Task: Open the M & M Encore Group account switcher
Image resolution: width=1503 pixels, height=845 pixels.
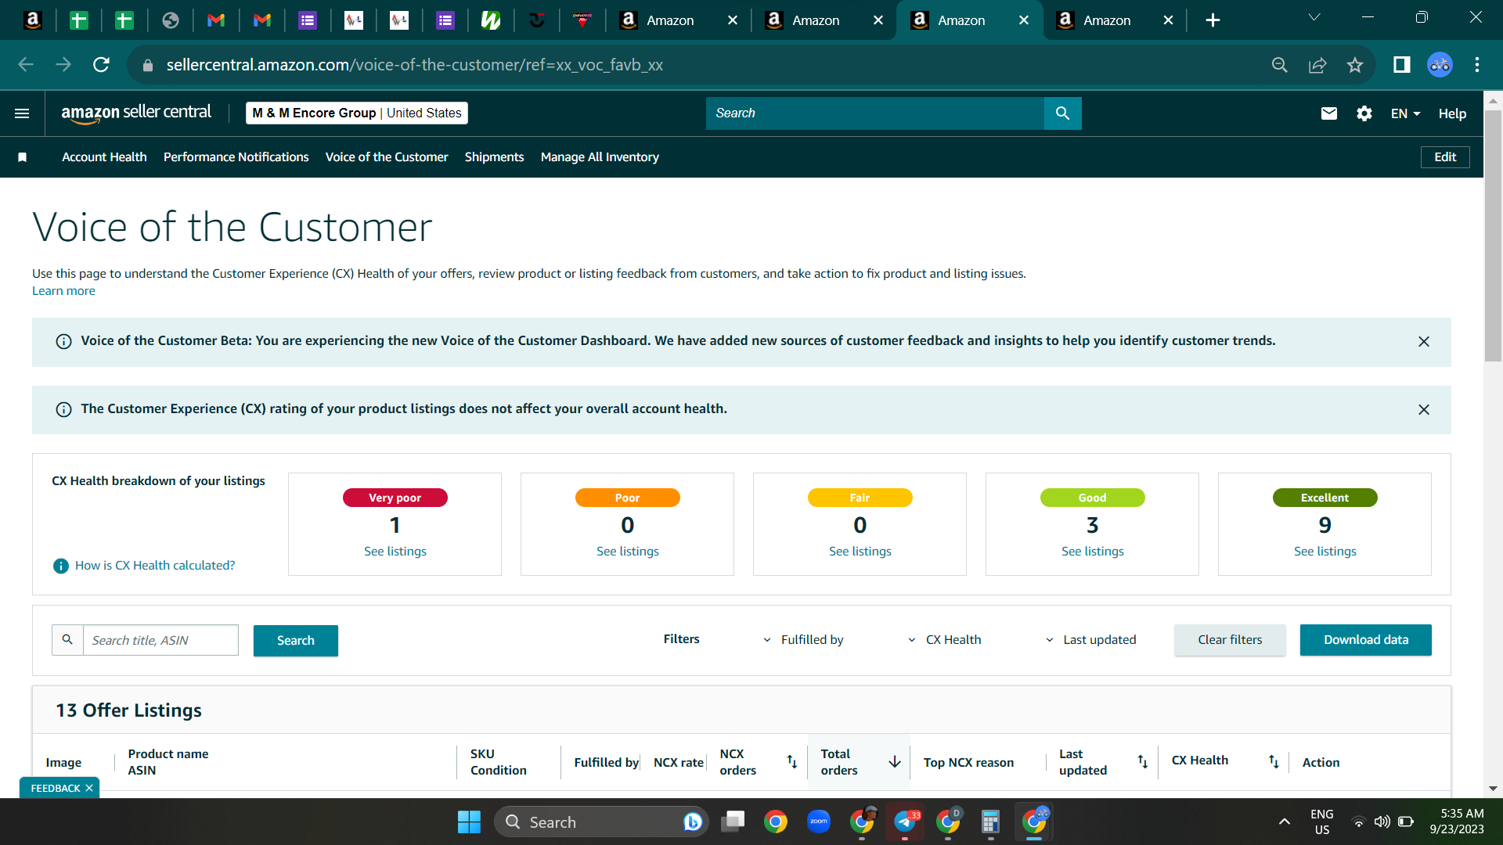Action: coord(357,113)
